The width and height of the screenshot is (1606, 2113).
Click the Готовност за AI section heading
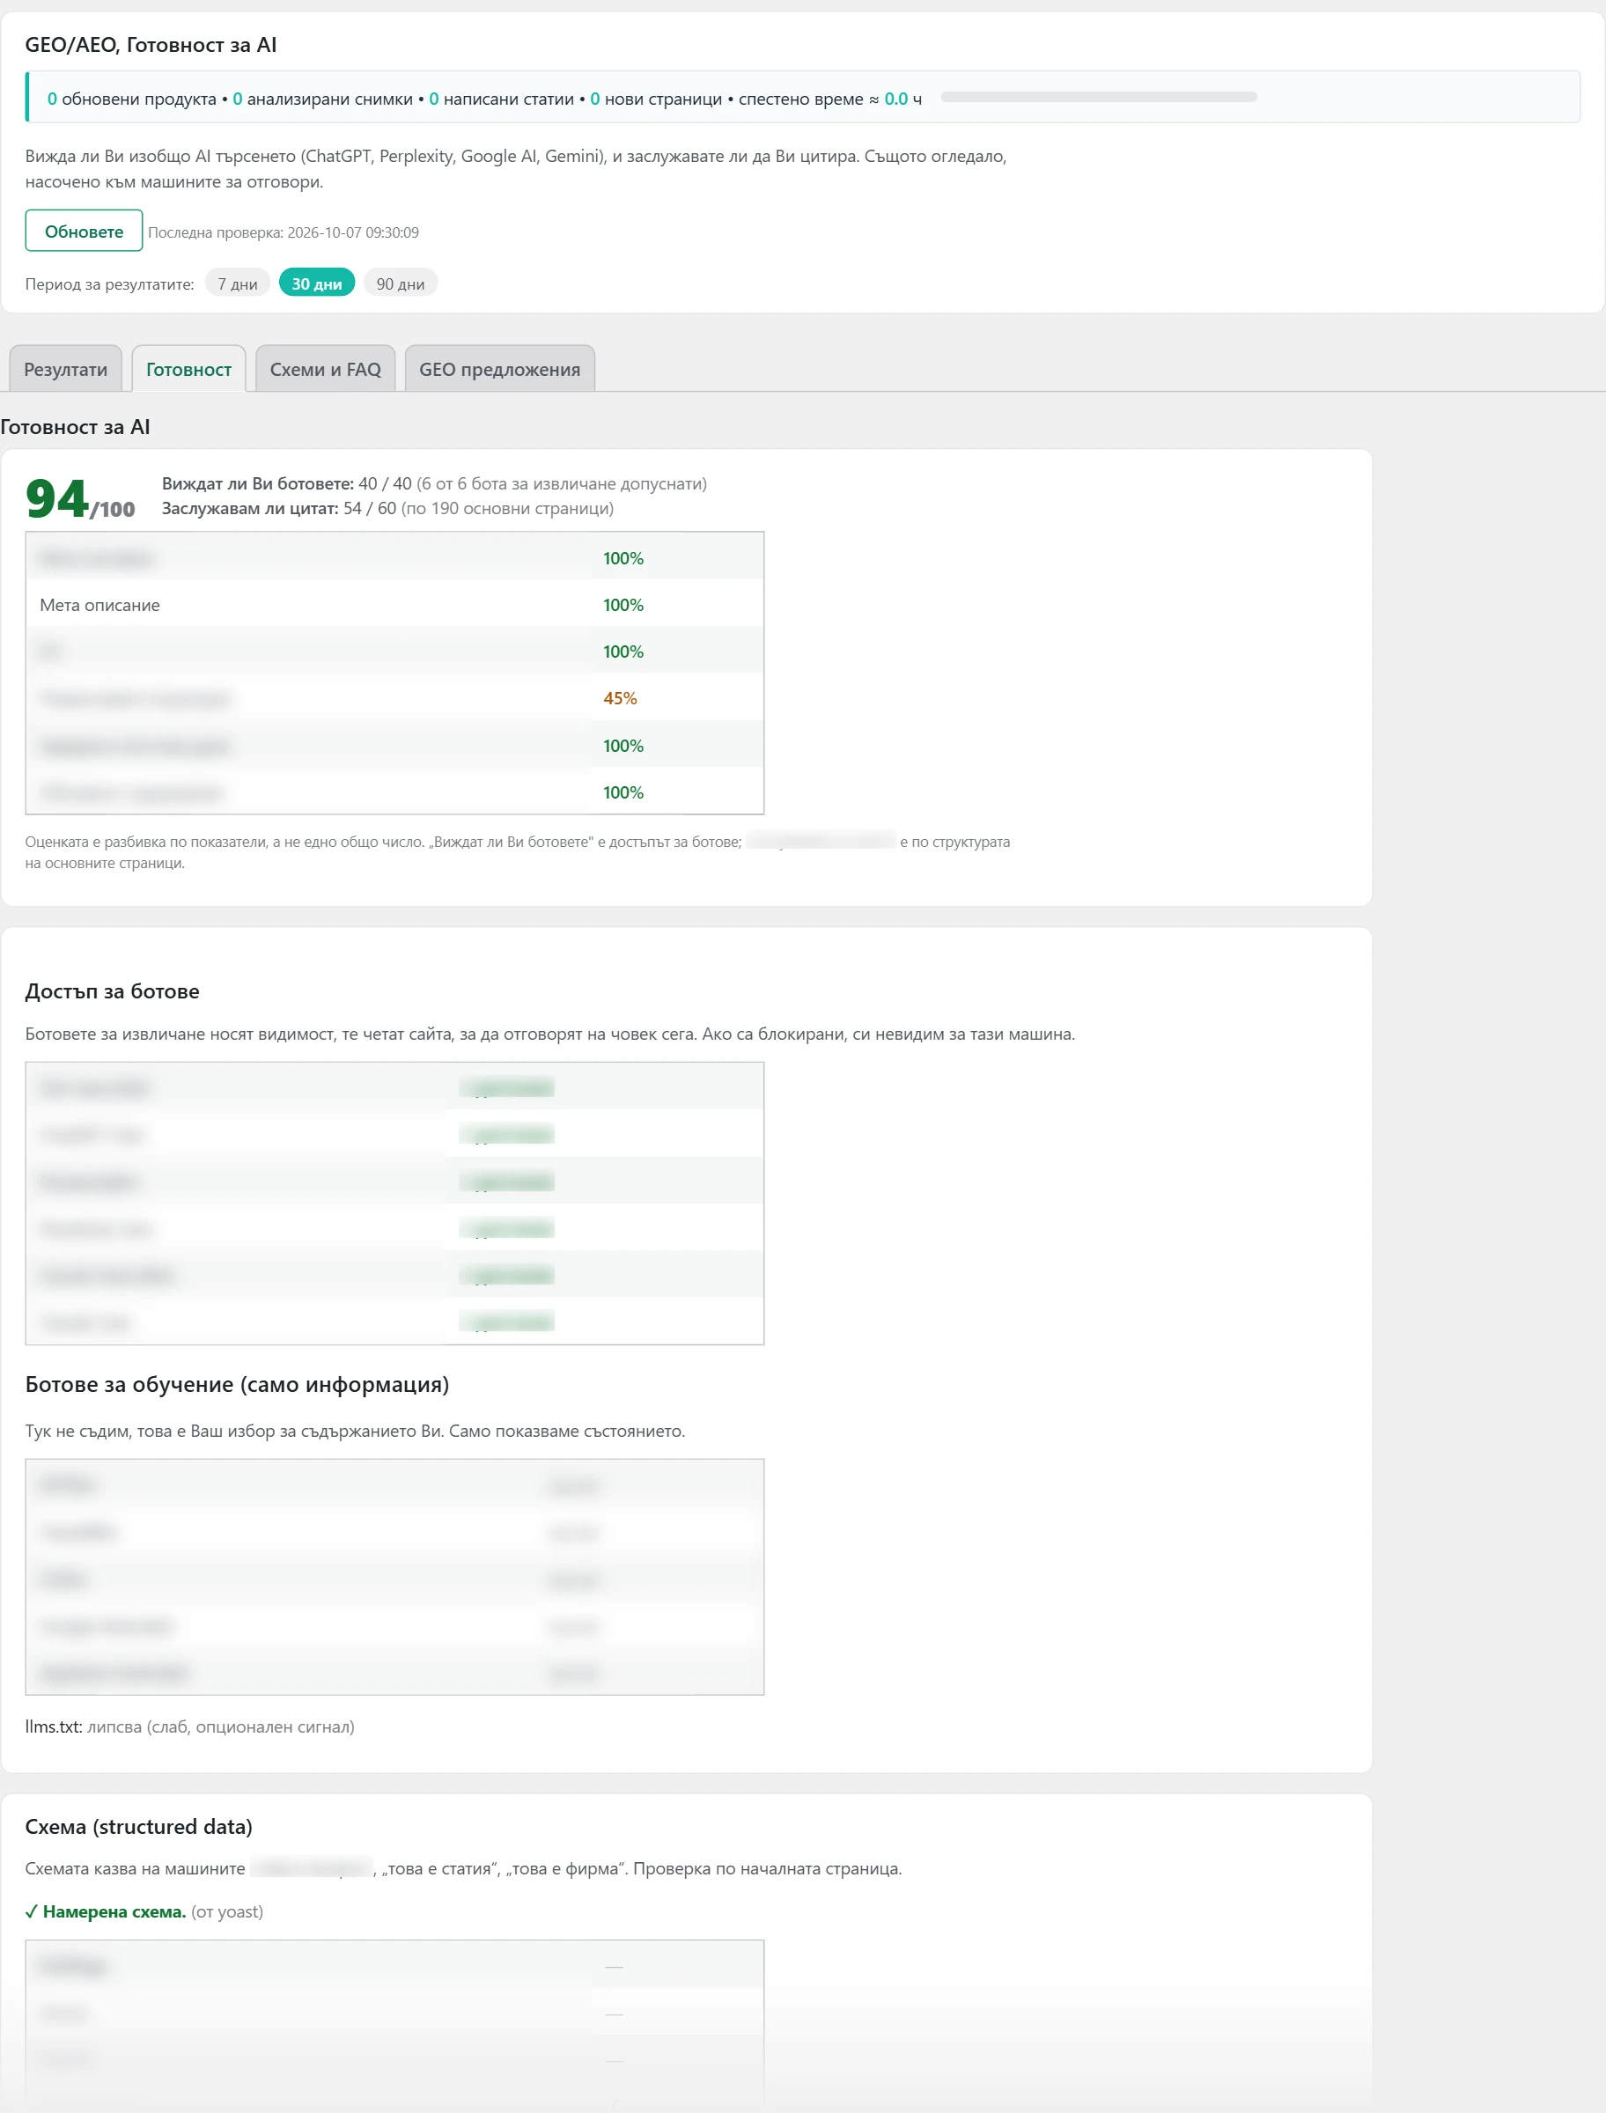pos(75,427)
